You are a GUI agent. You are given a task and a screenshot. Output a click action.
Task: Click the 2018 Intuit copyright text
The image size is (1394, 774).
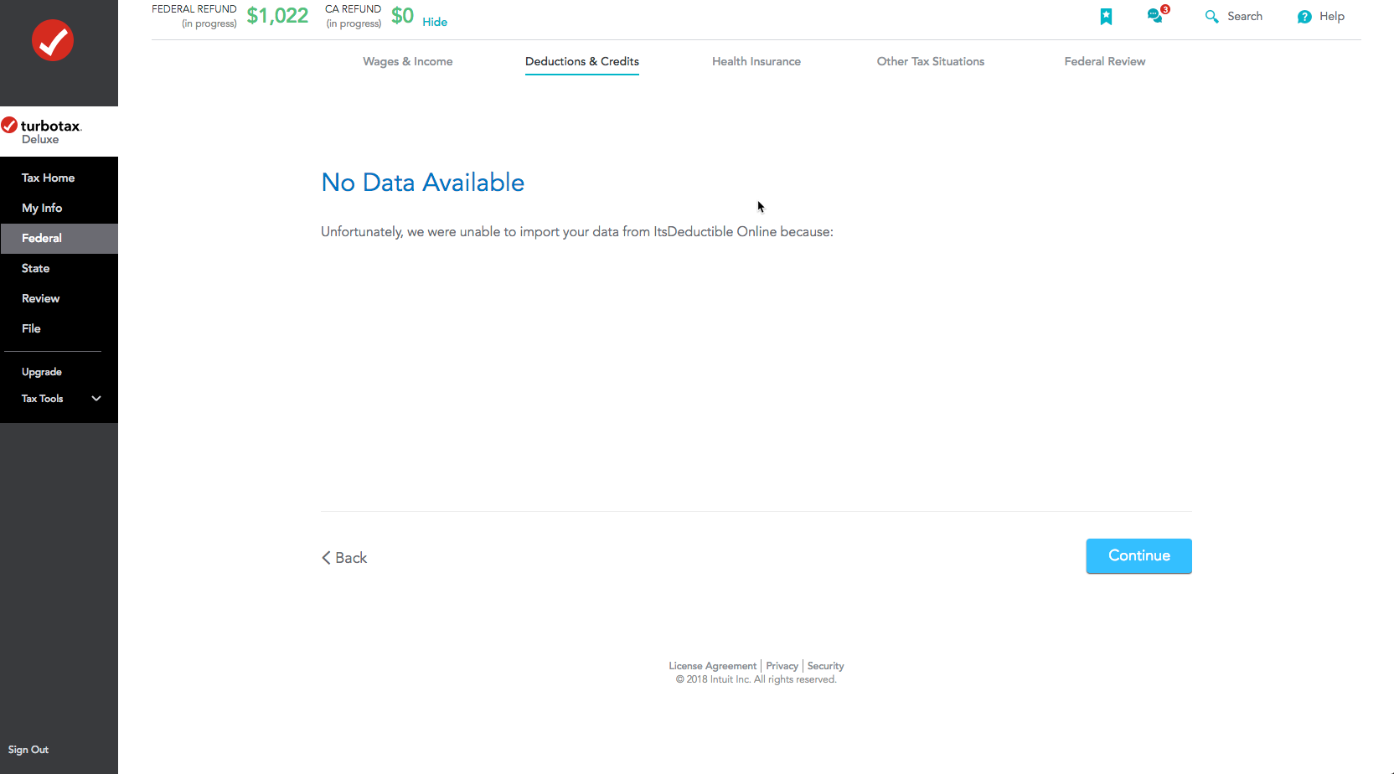coord(756,679)
